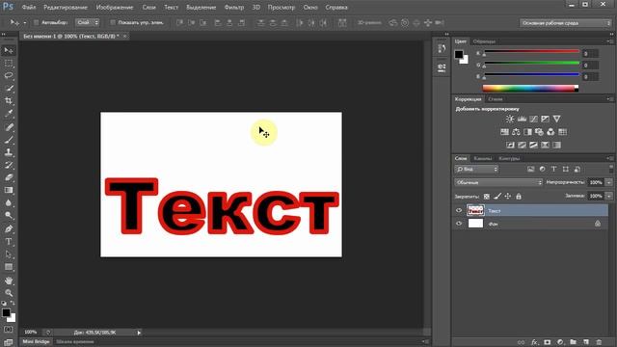Toggle lock transparent pixels
Image resolution: width=617 pixels, height=347 pixels.
pyautogui.click(x=487, y=196)
